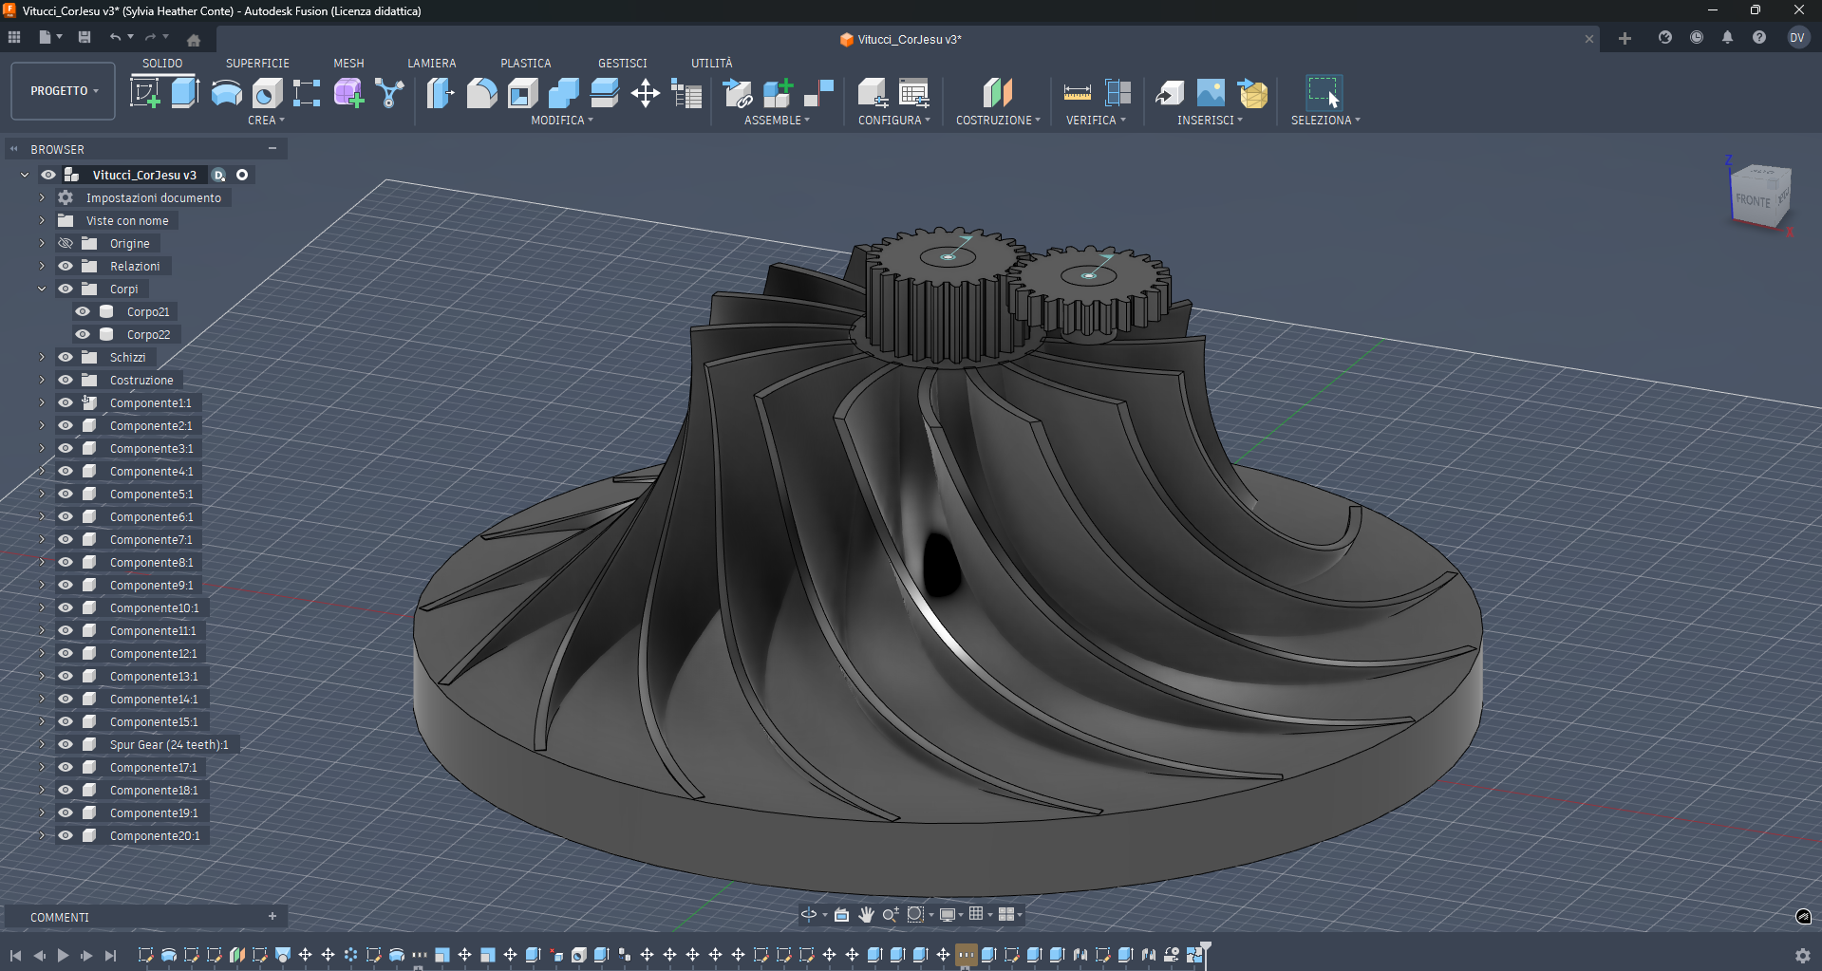The height and width of the screenshot is (971, 1822).
Task: Toggle visibility of Componente5:1
Action: click(65, 494)
